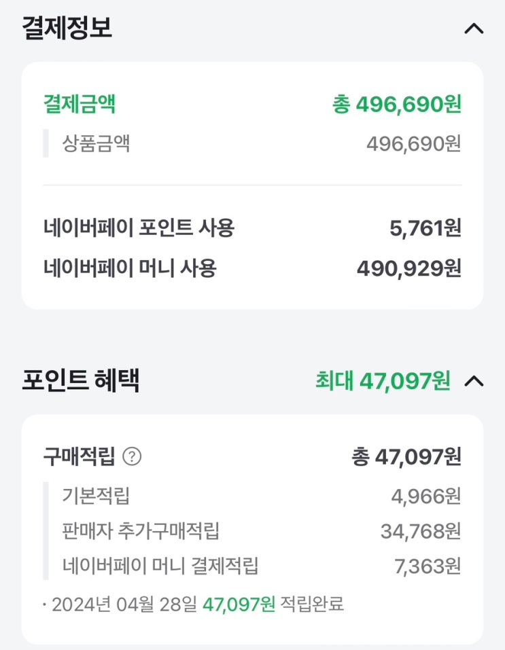Click the green 결제금액 label
The image size is (505, 650).
[x=79, y=105]
